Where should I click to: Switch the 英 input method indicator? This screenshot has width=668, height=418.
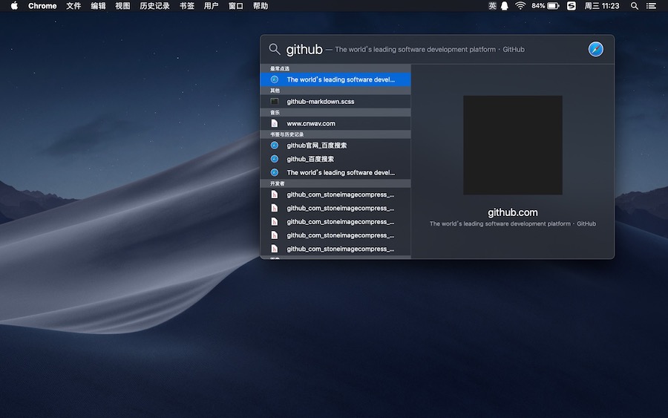pyautogui.click(x=492, y=6)
